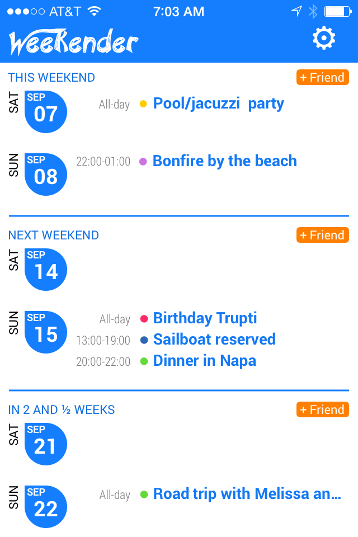Open the Pool/jacuzzi party event
Screen dimensions: 358x537
click(219, 103)
